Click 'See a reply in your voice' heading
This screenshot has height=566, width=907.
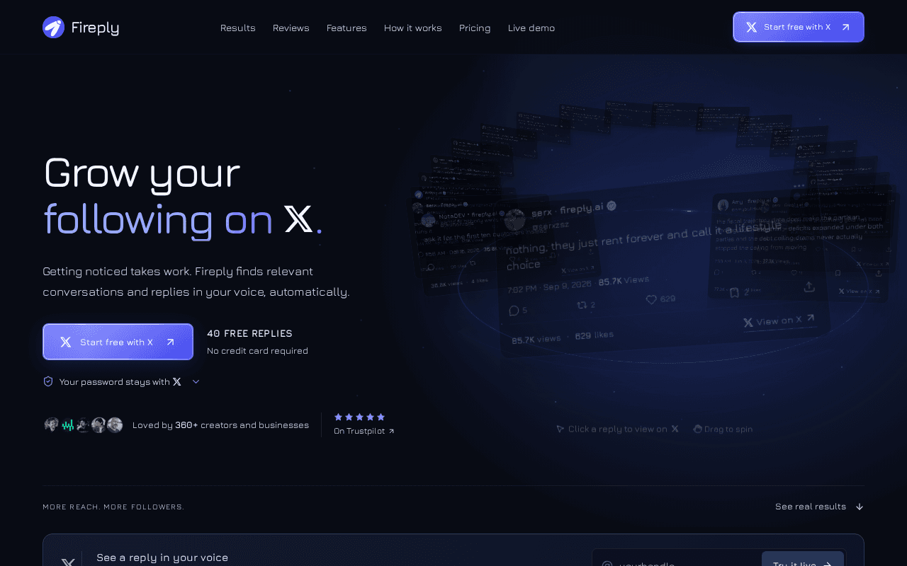pos(162,558)
